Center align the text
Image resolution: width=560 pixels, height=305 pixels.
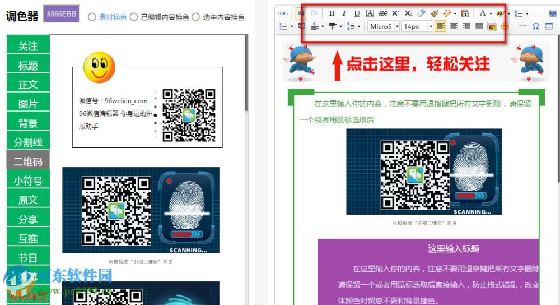point(454,26)
